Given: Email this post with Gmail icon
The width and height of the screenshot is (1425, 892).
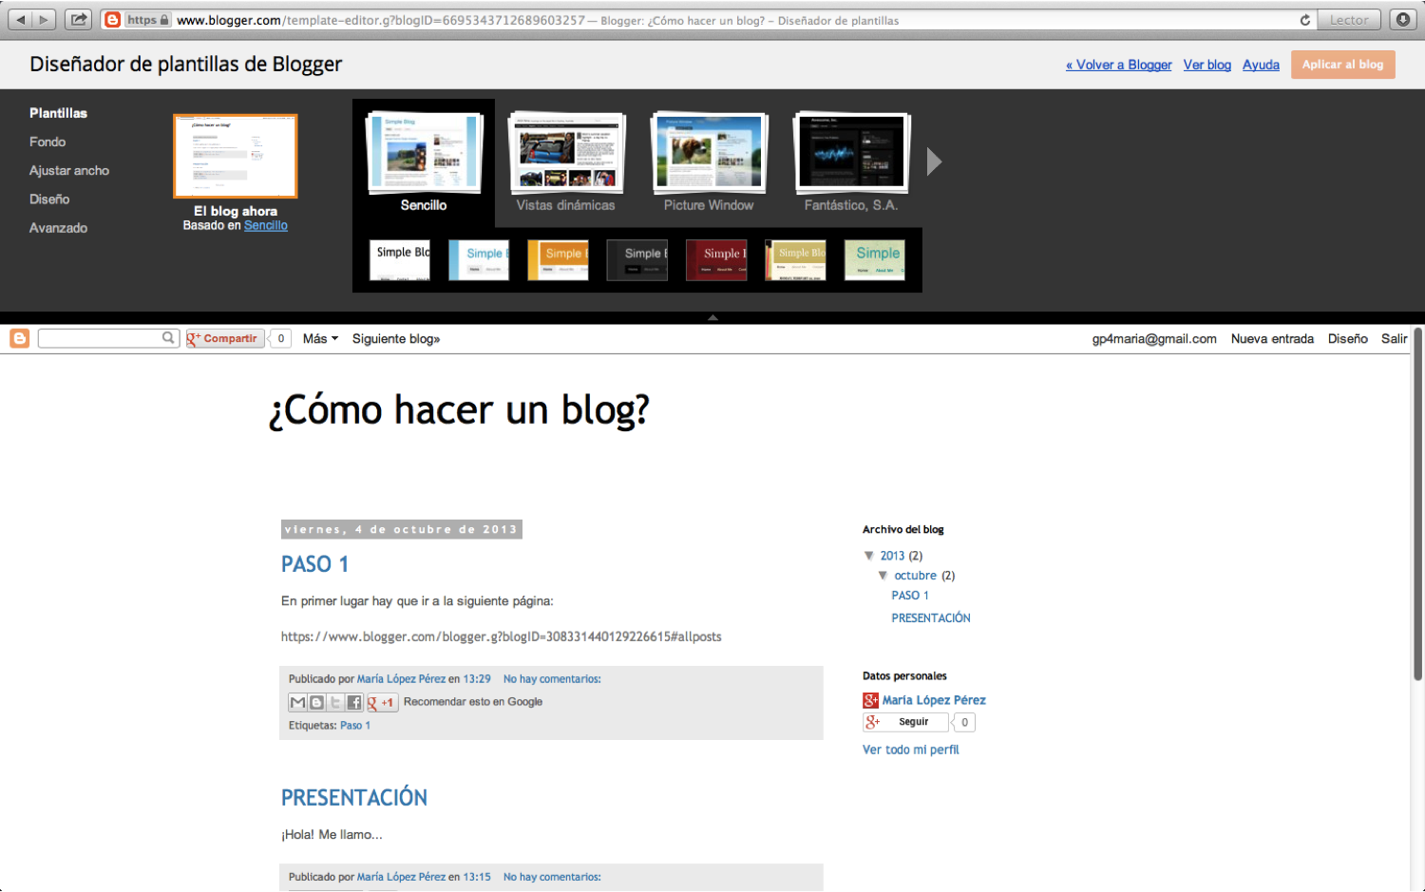Looking at the screenshot, I should (297, 702).
